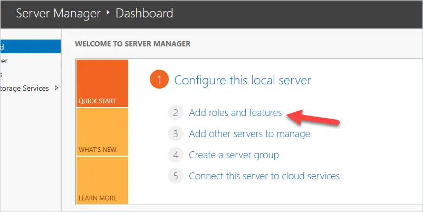Expand the Storage Services arrow in sidebar
Screen dimensions: 423x212
coord(56,88)
